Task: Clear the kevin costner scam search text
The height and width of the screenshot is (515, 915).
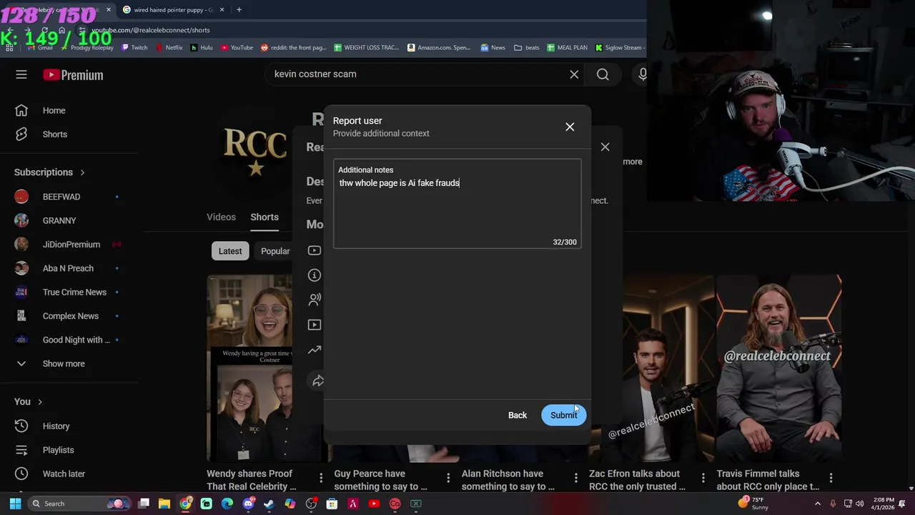Action: pyautogui.click(x=574, y=74)
